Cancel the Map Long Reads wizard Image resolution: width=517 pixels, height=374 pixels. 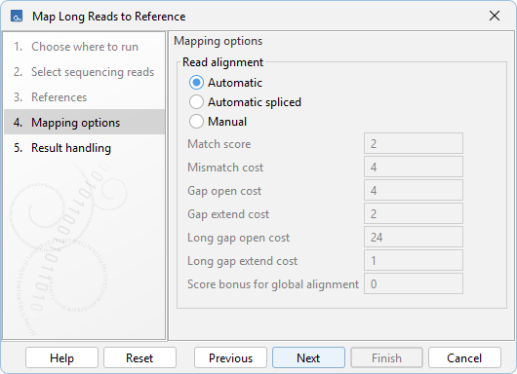(x=464, y=357)
